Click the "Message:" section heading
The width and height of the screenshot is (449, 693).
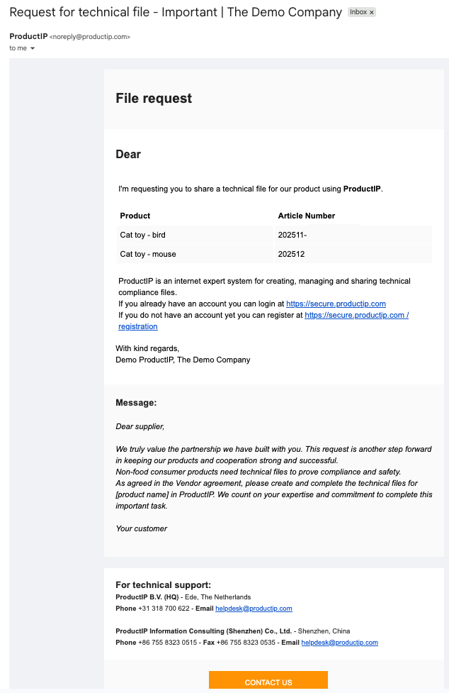[136, 403]
